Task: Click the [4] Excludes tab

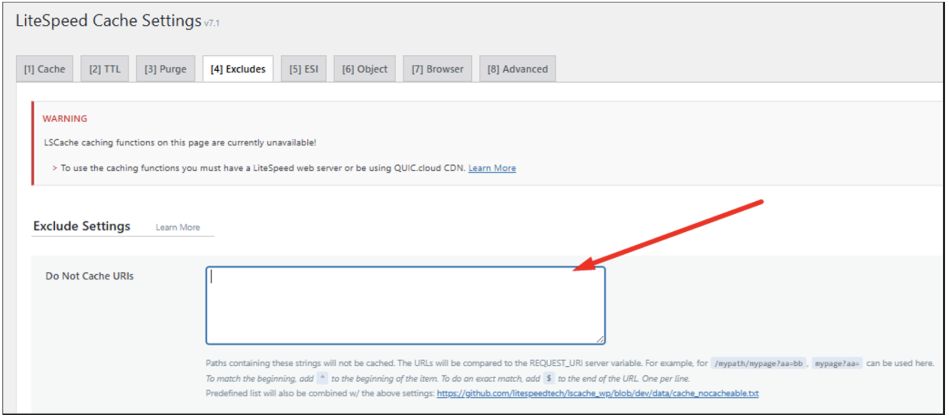Action: point(238,69)
